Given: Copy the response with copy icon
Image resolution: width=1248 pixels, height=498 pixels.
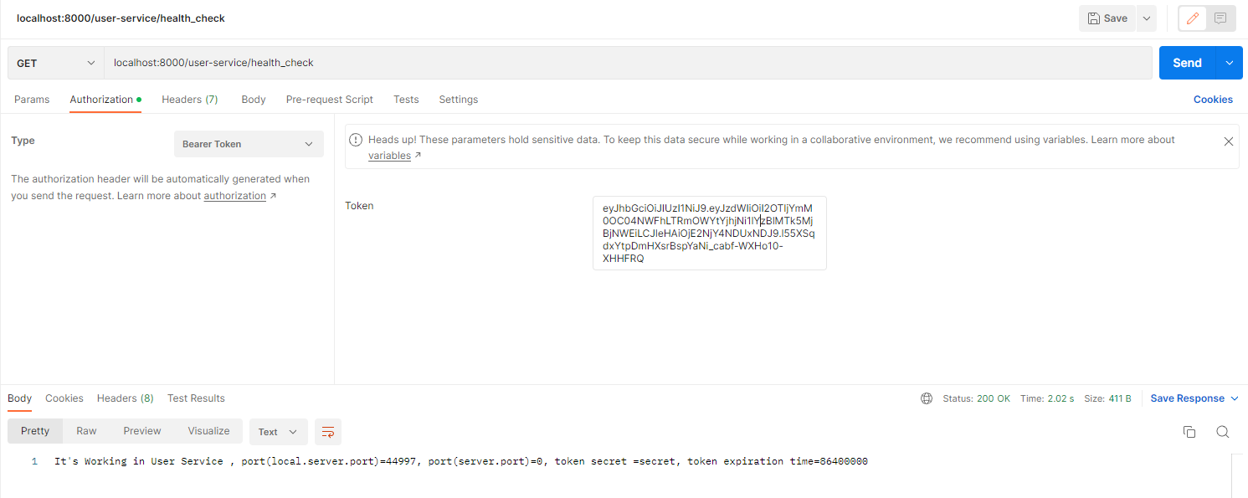Looking at the screenshot, I should tap(1189, 432).
